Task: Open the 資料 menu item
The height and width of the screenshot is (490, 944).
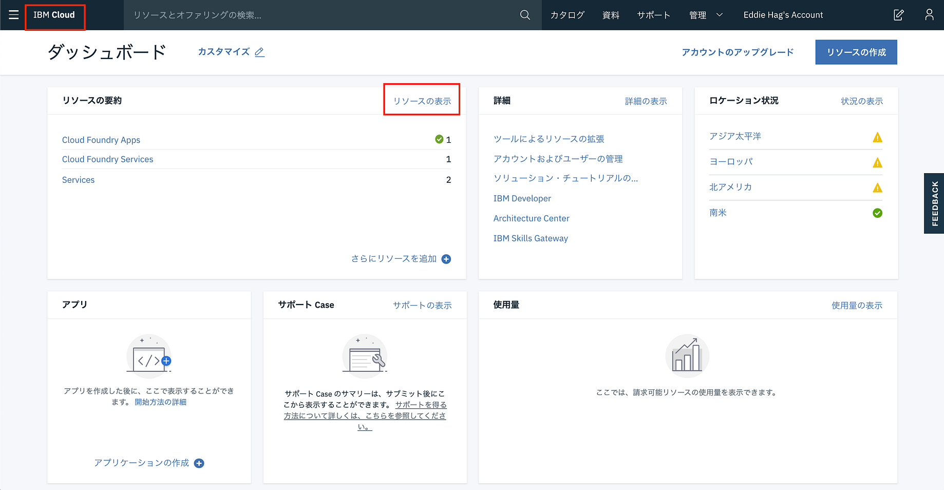Action: (611, 15)
